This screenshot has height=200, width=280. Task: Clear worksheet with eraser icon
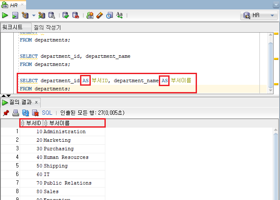[x=100, y=15]
